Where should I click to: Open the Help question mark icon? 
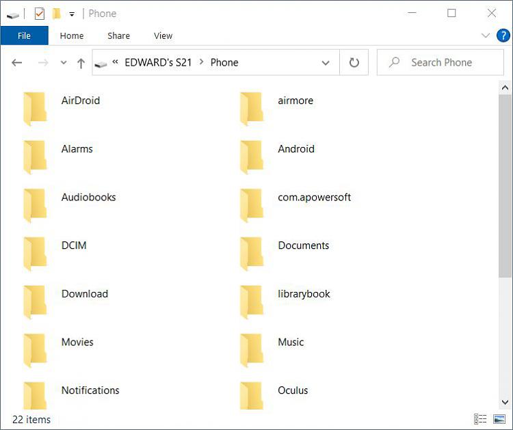[503, 36]
